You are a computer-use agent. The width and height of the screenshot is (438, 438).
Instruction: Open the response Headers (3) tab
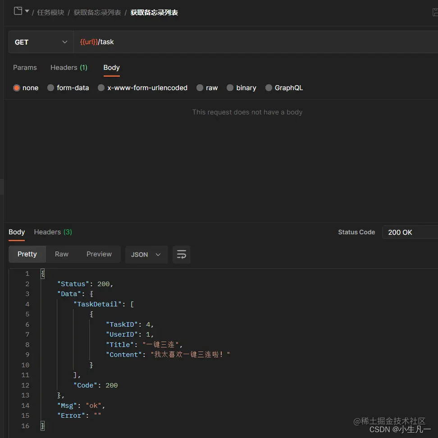pos(53,232)
